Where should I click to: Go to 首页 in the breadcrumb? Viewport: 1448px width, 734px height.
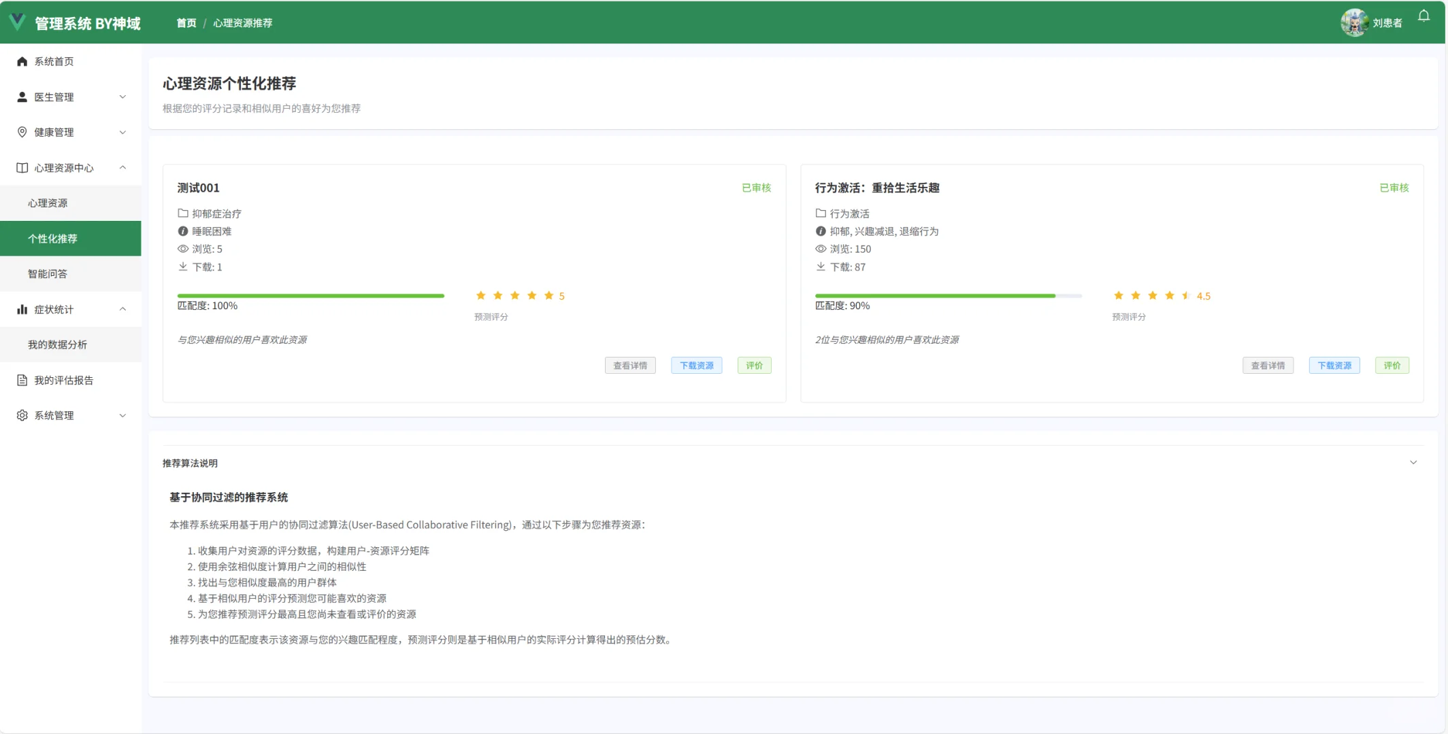[185, 22]
